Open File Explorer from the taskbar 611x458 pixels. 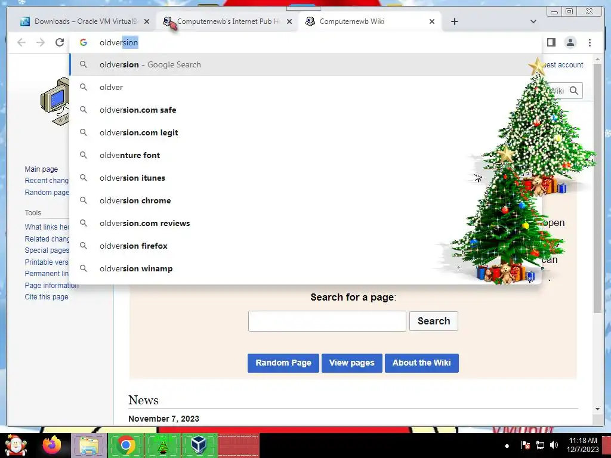click(89, 445)
